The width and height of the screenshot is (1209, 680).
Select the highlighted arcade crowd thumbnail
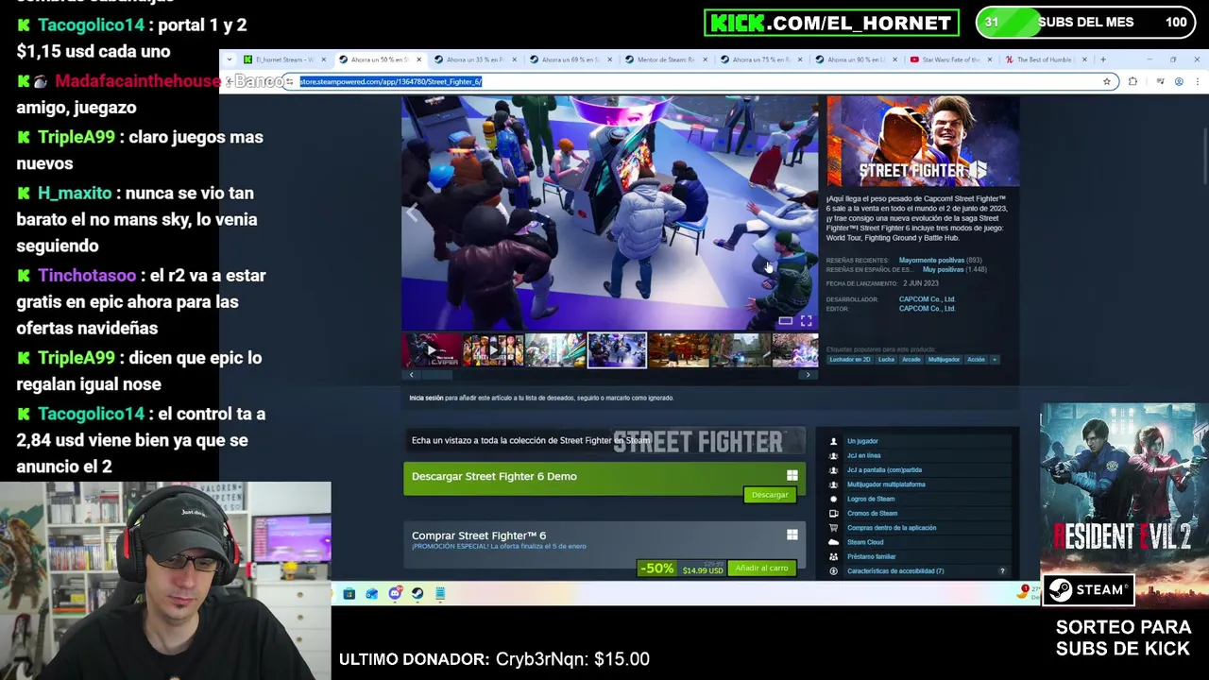617,350
